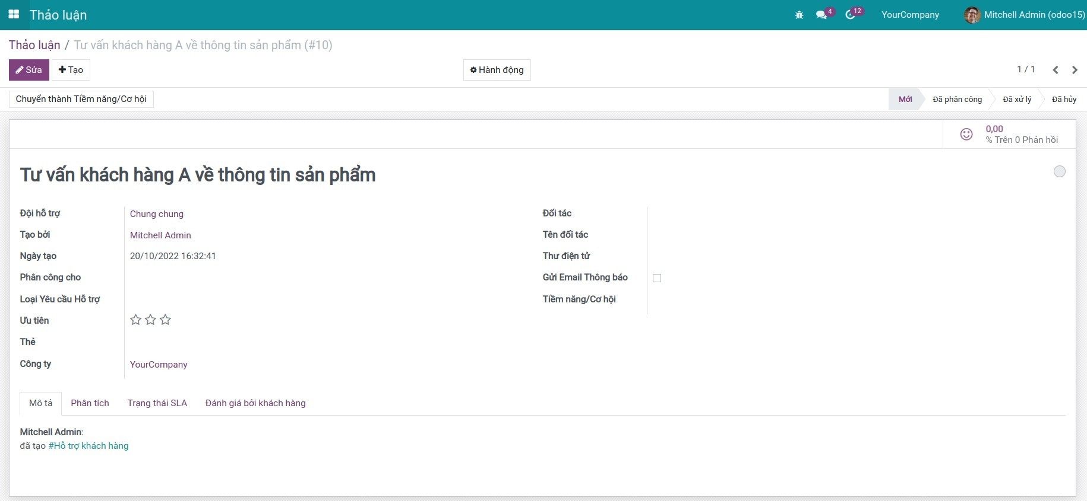
Task: Open the activities clock icon
Action: pyautogui.click(x=850, y=15)
